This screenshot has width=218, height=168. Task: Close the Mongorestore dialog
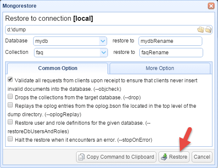[211, 6]
